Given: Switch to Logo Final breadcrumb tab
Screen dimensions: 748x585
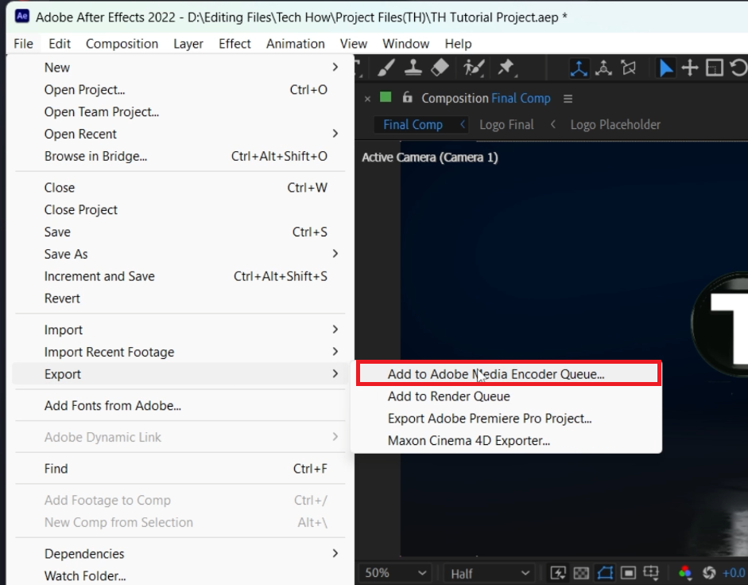Looking at the screenshot, I should tap(506, 125).
